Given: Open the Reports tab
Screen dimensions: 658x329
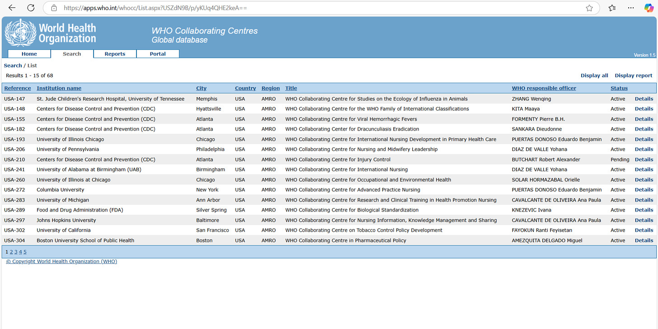Looking at the screenshot, I should pyautogui.click(x=115, y=54).
